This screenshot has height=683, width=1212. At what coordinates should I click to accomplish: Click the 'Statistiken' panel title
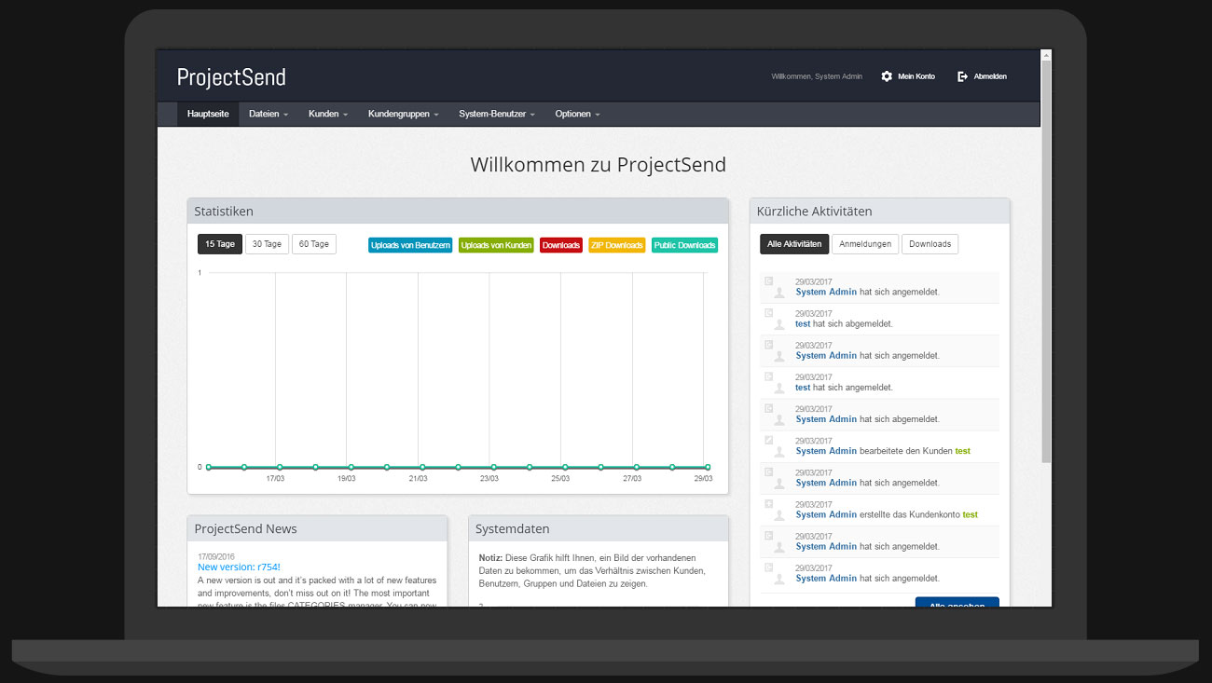pos(224,212)
